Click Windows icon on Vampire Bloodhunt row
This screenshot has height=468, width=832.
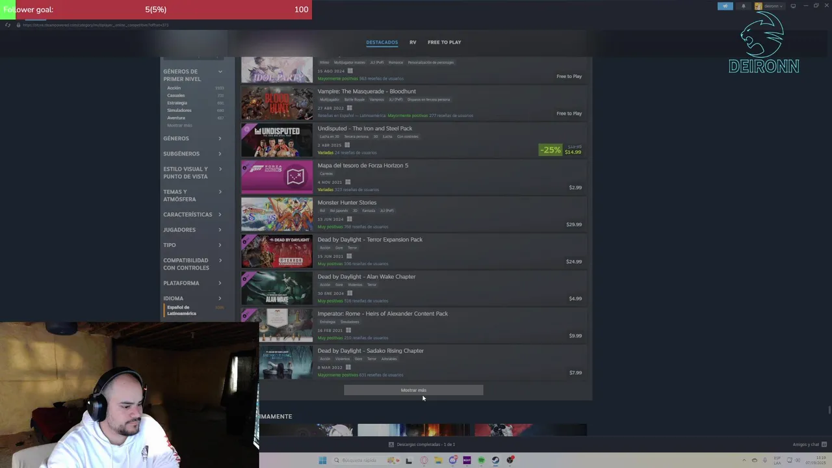[x=349, y=108]
